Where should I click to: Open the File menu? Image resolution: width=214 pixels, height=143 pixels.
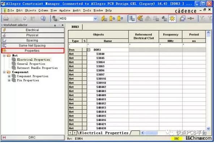click(x=10, y=10)
